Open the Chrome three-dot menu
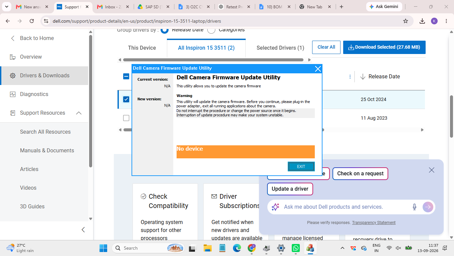Viewport: 454px width, 256px height. [446, 21]
